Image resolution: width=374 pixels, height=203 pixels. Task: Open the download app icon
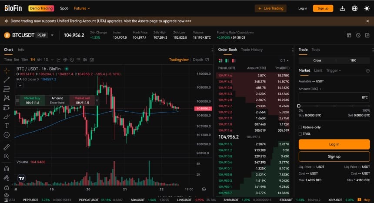pos(342,9)
